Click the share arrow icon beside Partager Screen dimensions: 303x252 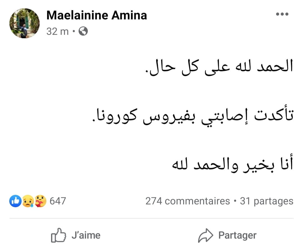pos(206,235)
